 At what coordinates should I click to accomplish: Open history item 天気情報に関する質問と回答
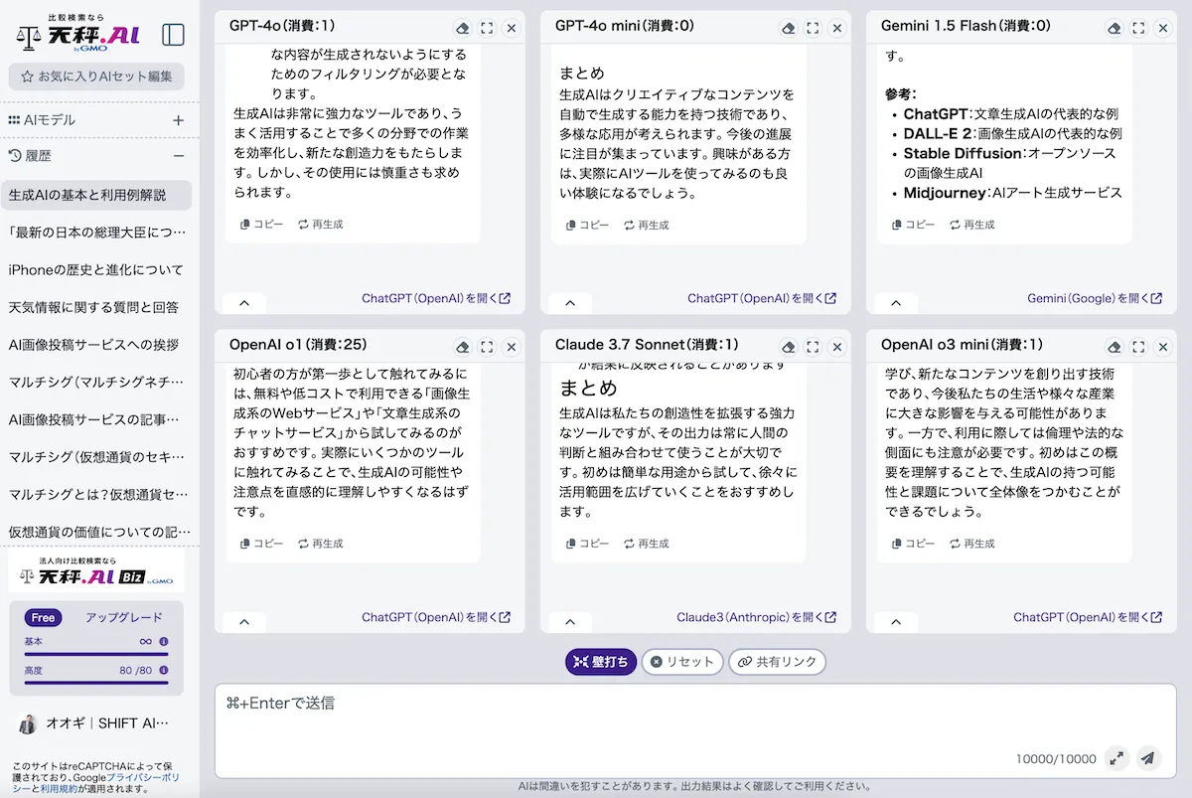pos(95,307)
